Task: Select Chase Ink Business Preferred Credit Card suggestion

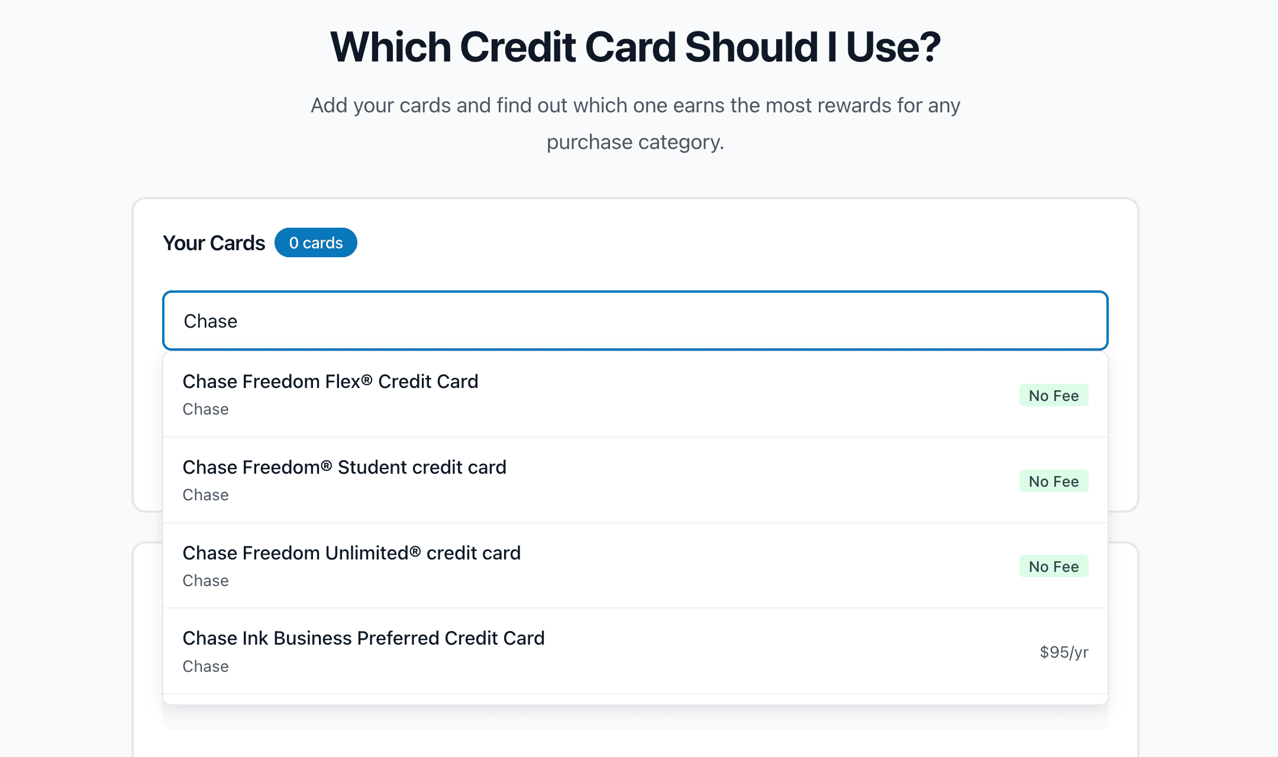Action: (634, 651)
